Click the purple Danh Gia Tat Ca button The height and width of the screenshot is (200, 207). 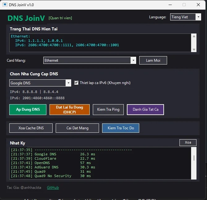click(145, 109)
